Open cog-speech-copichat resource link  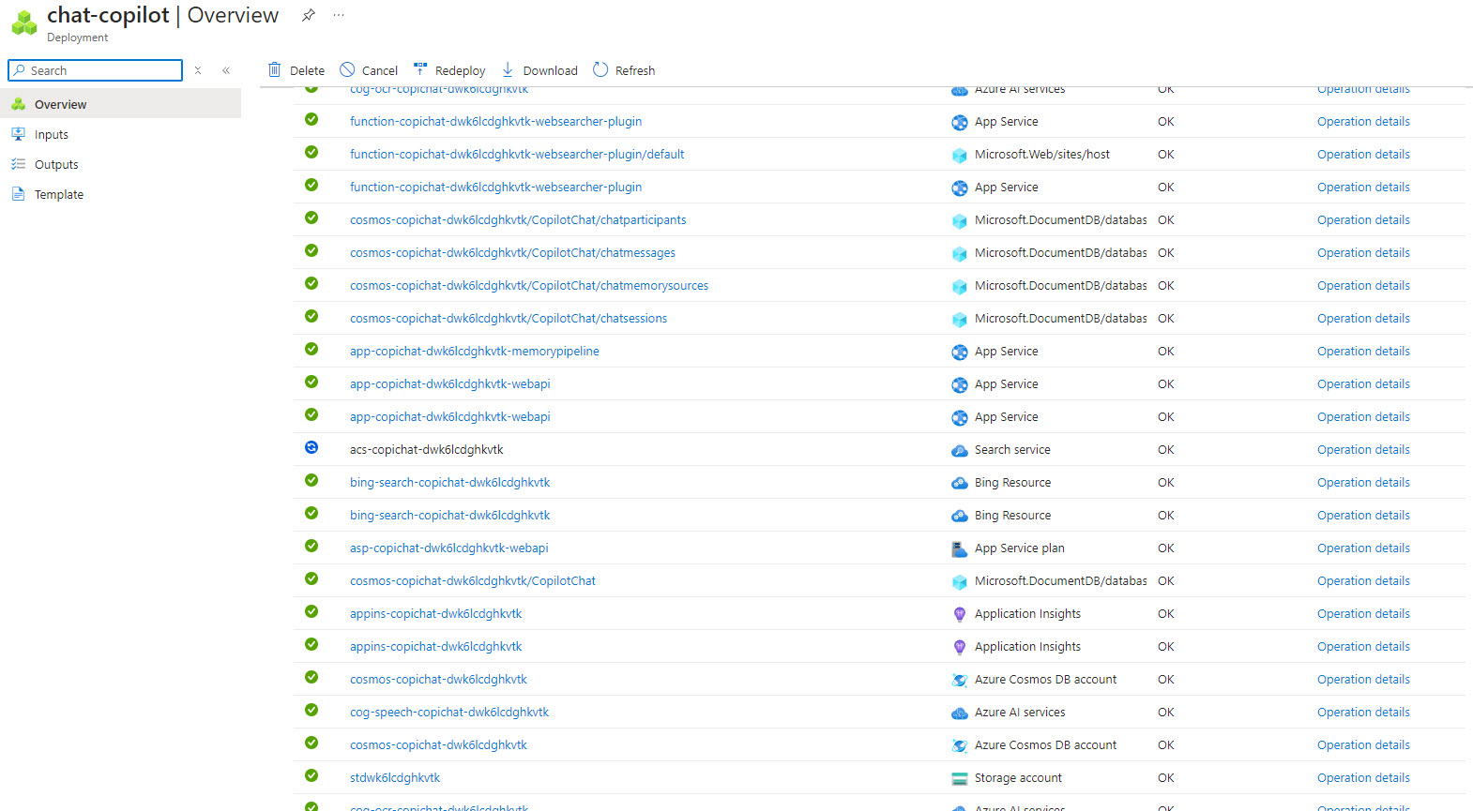click(x=449, y=713)
